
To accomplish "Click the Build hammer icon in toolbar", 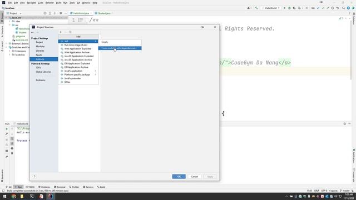I will tap(256, 8).
